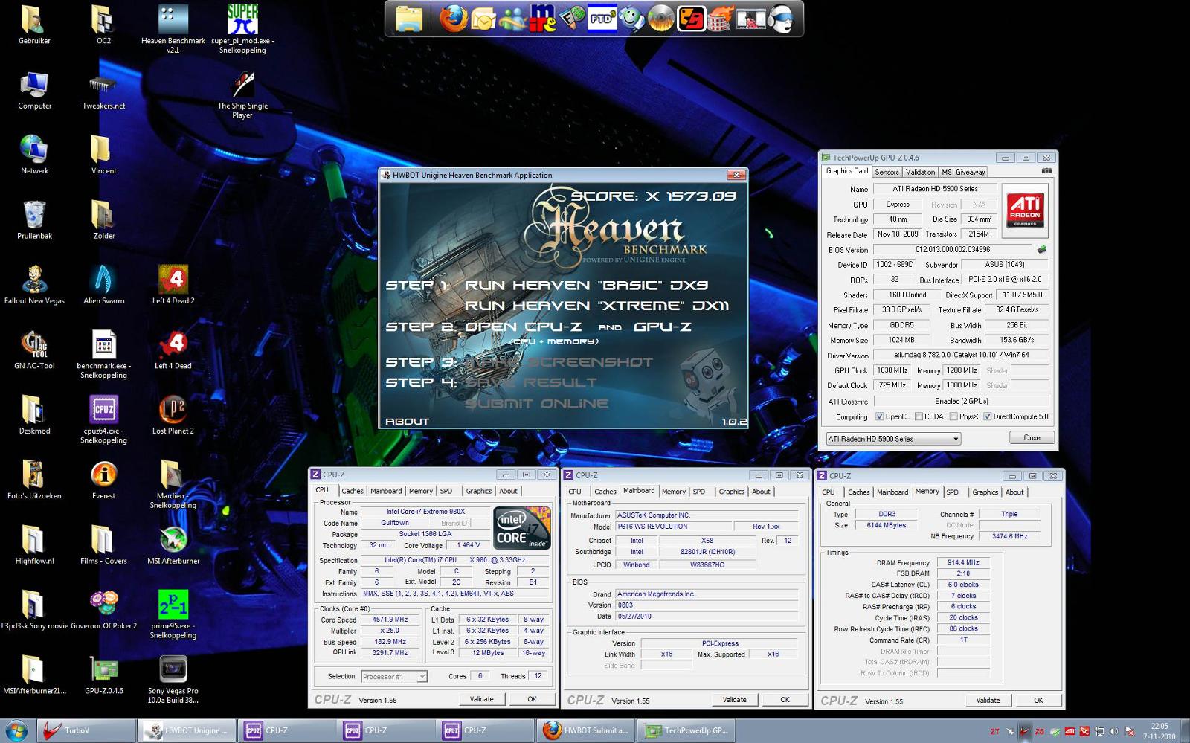Select the Caches tab in the first CPU-Z window

point(353,491)
